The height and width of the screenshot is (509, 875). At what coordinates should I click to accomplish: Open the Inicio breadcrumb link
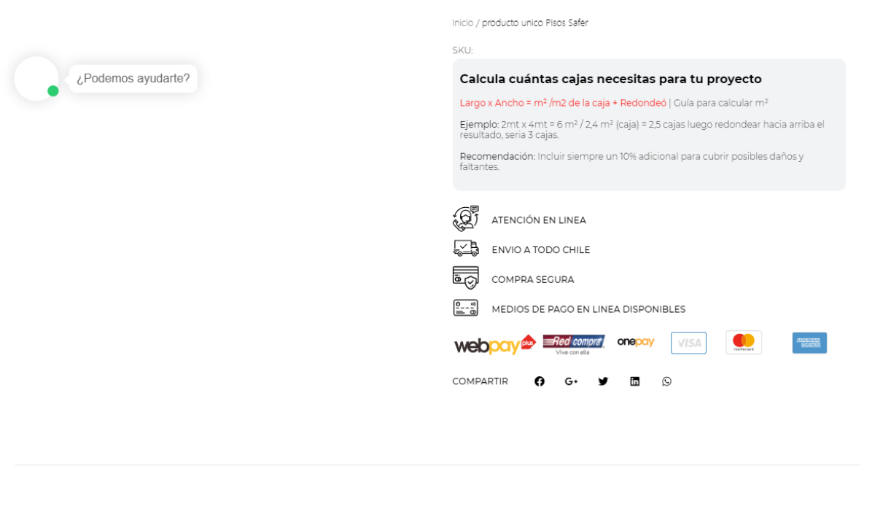(462, 23)
